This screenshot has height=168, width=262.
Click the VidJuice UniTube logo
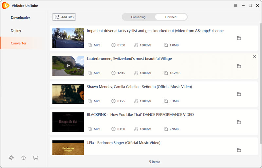[6, 6]
